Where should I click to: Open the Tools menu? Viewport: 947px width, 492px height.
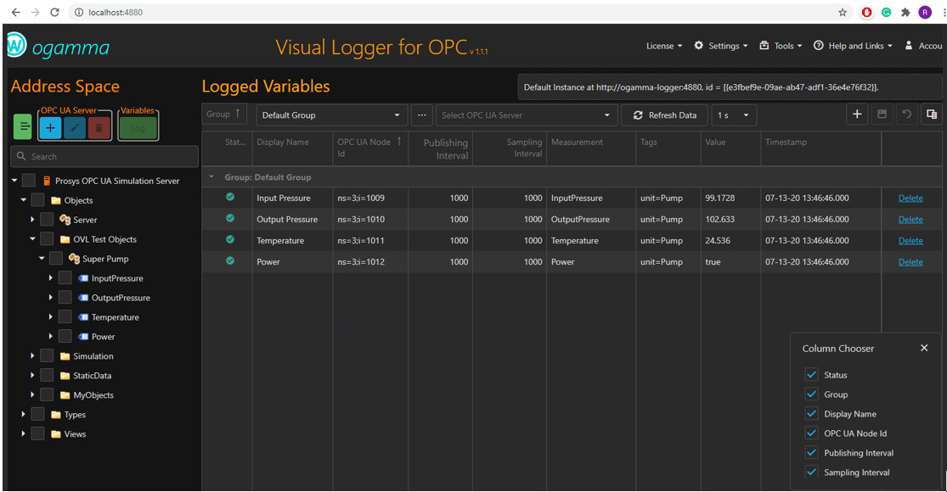(780, 46)
